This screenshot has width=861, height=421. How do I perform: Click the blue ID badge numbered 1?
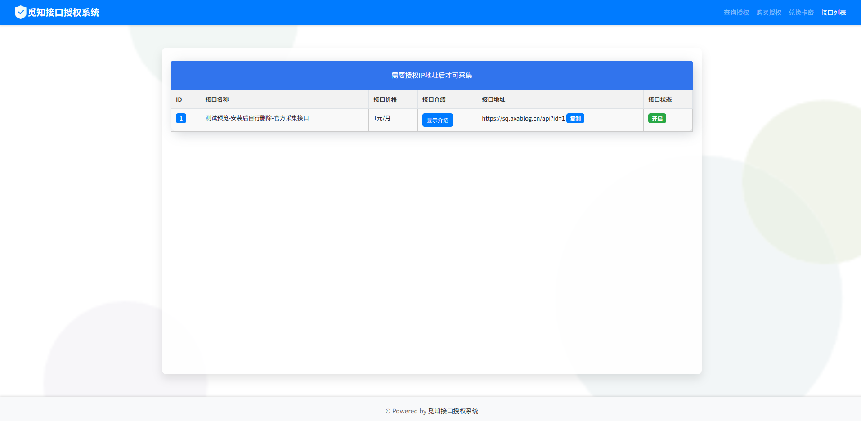point(181,118)
